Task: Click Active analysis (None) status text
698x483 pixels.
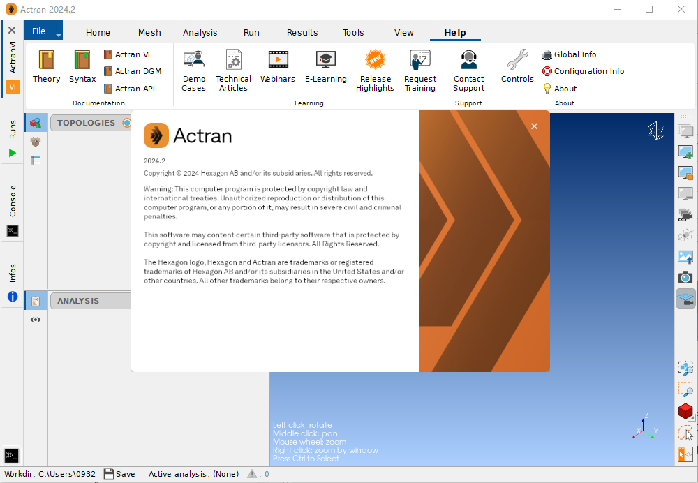Action: [x=193, y=474]
